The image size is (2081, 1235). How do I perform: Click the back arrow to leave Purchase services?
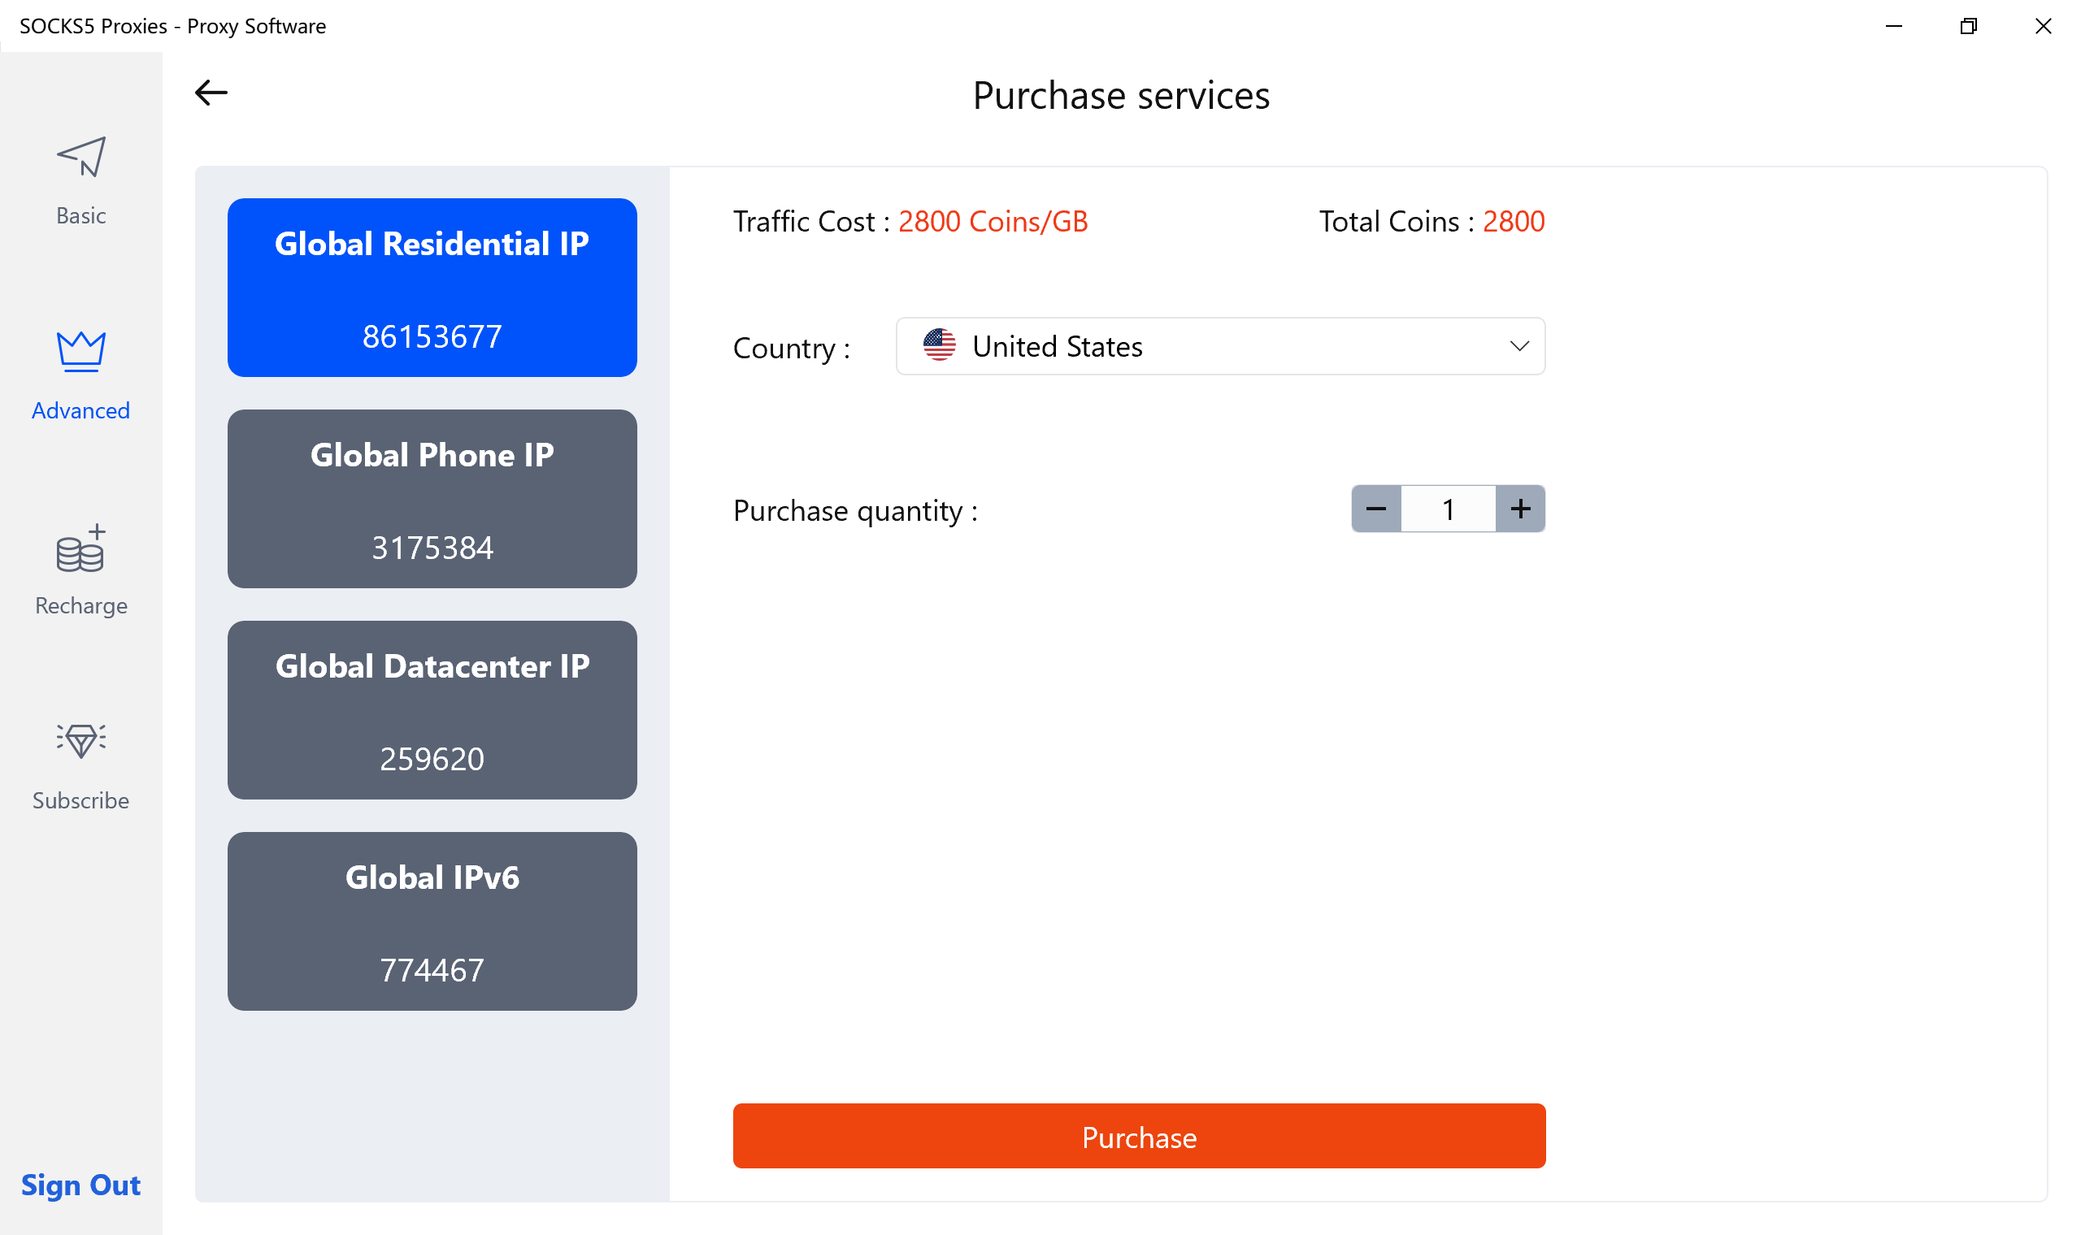pos(210,93)
